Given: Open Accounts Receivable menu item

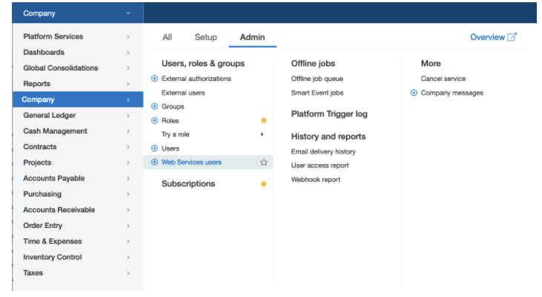Looking at the screenshot, I should click(78, 210).
